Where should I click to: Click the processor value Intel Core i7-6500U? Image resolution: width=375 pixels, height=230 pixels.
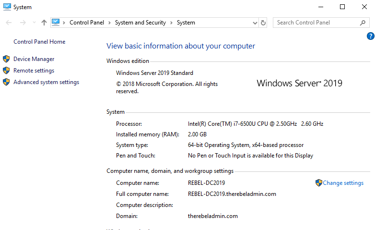click(x=256, y=124)
